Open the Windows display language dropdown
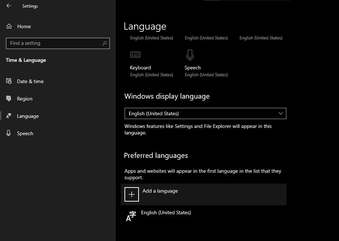The width and height of the screenshot is (339, 241). pos(205,113)
